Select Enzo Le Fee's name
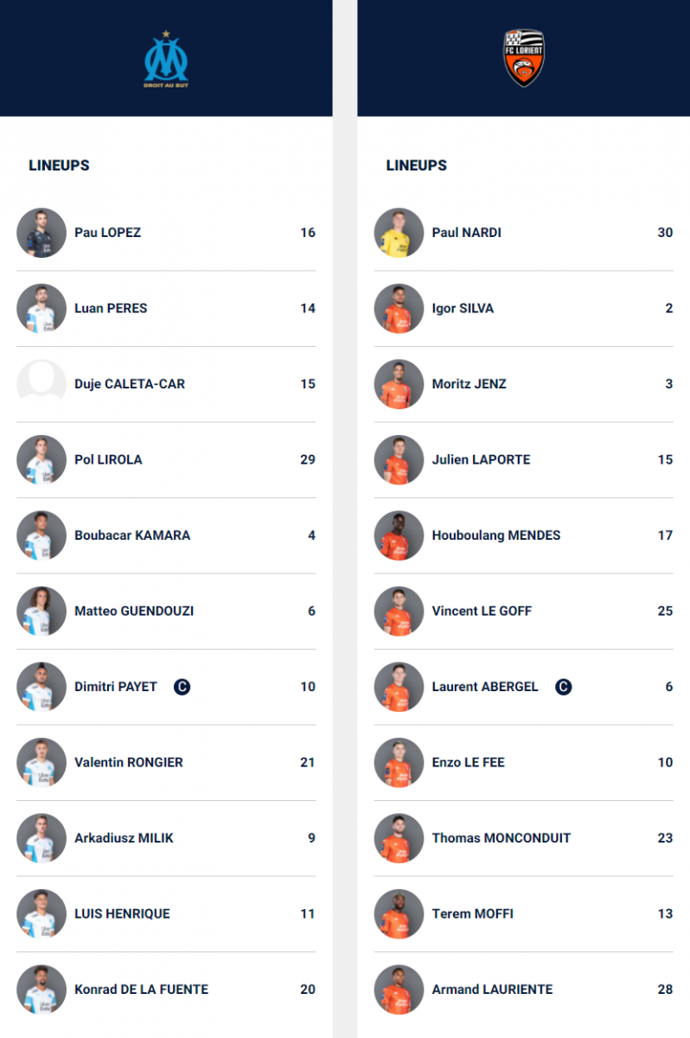The width and height of the screenshot is (690, 1038). [468, 763]
